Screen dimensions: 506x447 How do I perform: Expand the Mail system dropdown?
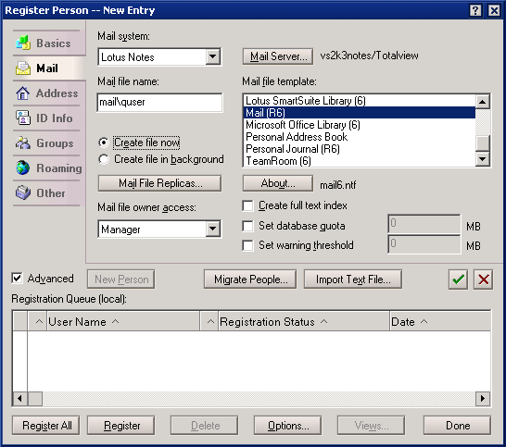pos(213,57)
